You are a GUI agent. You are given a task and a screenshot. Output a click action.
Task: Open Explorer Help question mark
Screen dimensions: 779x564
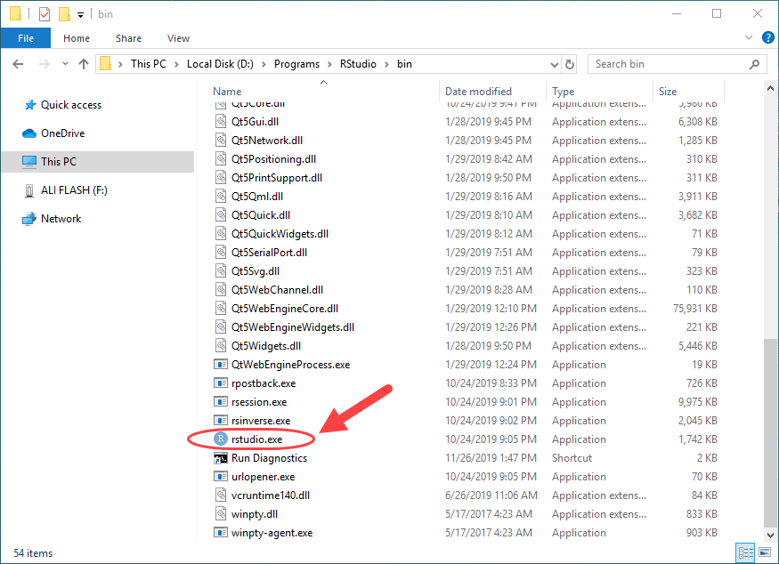click(767, 37)
